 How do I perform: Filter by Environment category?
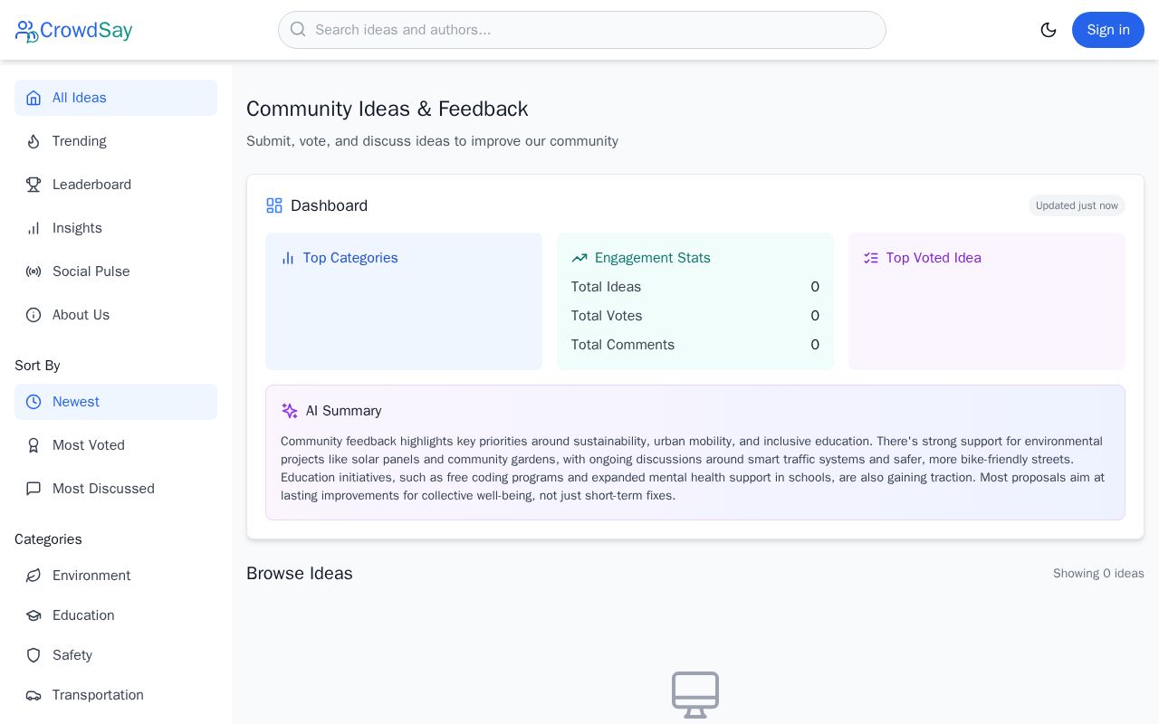[116, 576]
